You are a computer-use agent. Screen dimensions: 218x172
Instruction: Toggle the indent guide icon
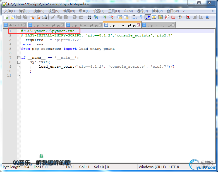[x=148, y=17]
